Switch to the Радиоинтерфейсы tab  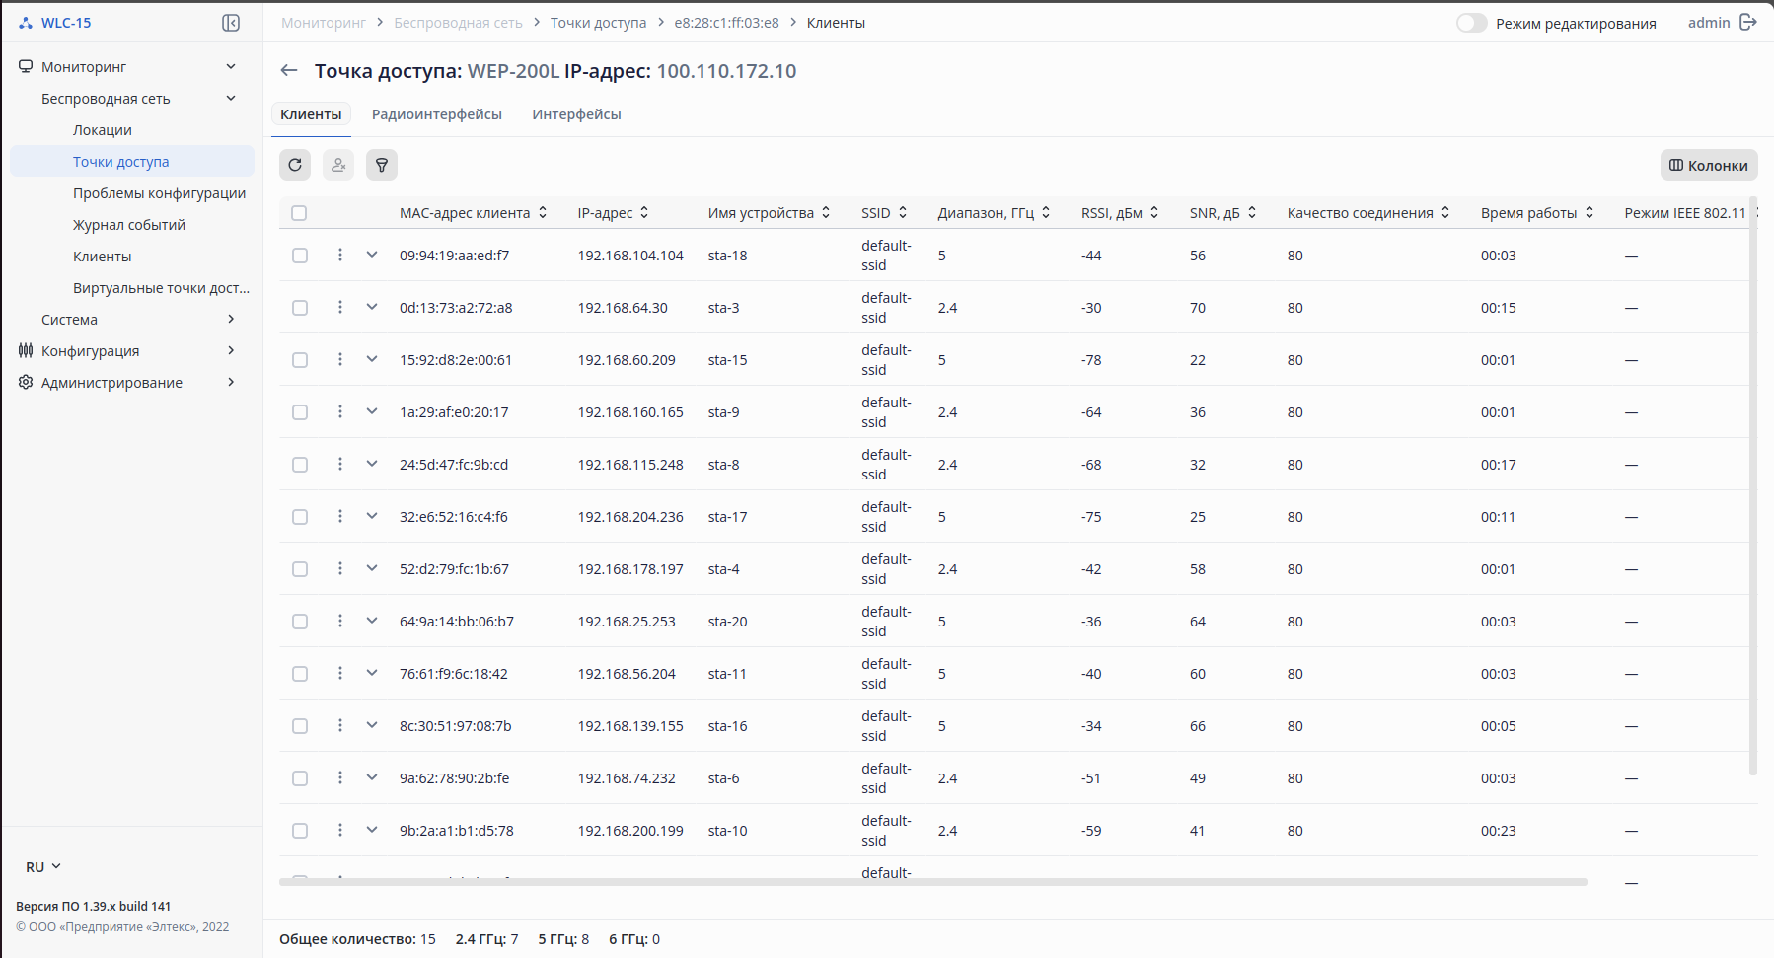437,114
